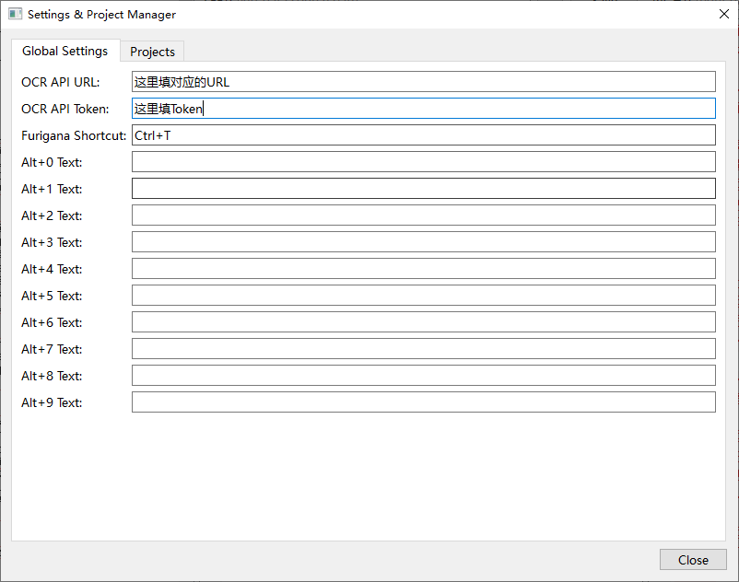Click the Alt+1 Text input box
This screenshot has width=739, height=582.
coord(424,189)
